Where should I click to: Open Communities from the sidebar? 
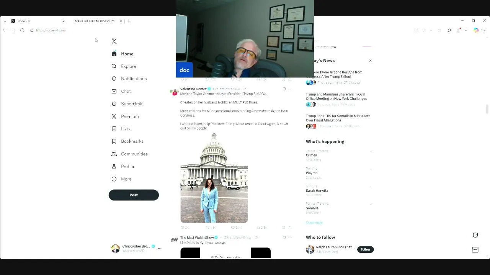pos(129,154)
